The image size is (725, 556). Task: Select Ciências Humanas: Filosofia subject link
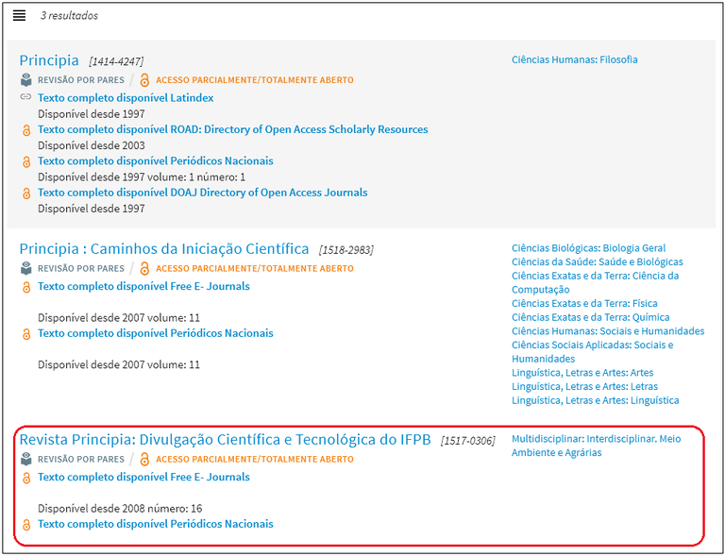(x=574, y=59)
